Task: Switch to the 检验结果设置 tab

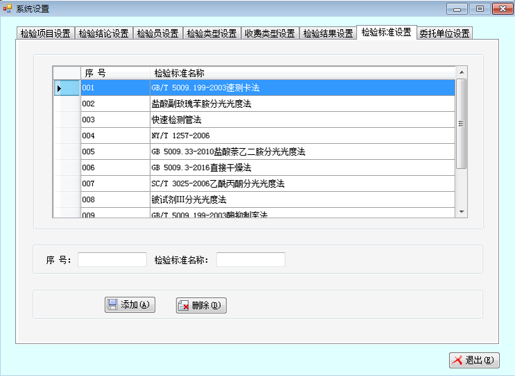Action: [x=328, y=34]
